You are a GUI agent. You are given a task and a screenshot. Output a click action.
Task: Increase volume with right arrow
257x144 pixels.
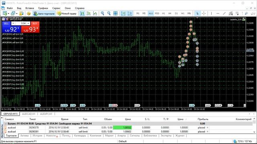point(29,24)
